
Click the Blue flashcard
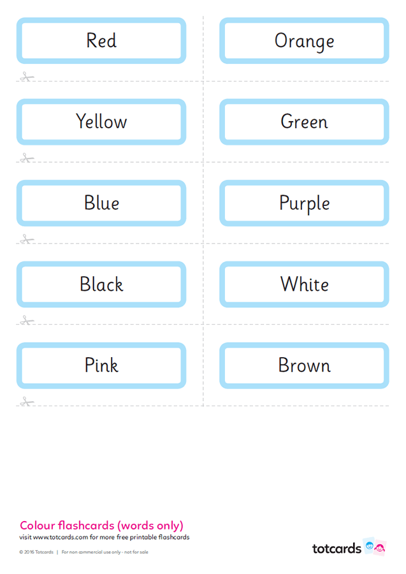pyautogui.click(x=101, y=203)
